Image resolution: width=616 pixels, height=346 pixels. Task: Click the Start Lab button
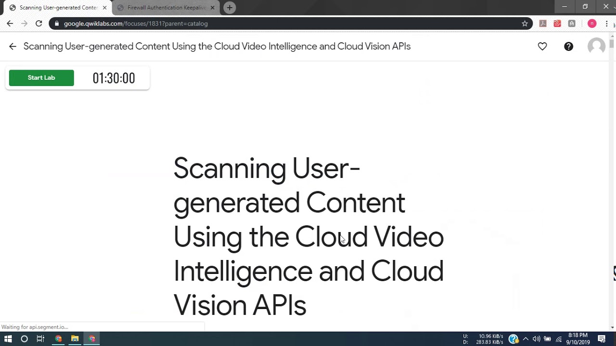click(x=41, y=78)
